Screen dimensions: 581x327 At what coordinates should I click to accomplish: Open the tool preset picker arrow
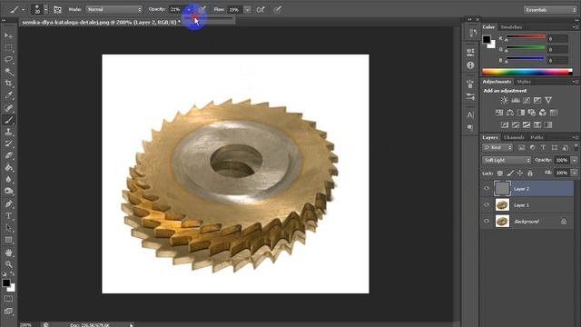click(x=23, y=10)
